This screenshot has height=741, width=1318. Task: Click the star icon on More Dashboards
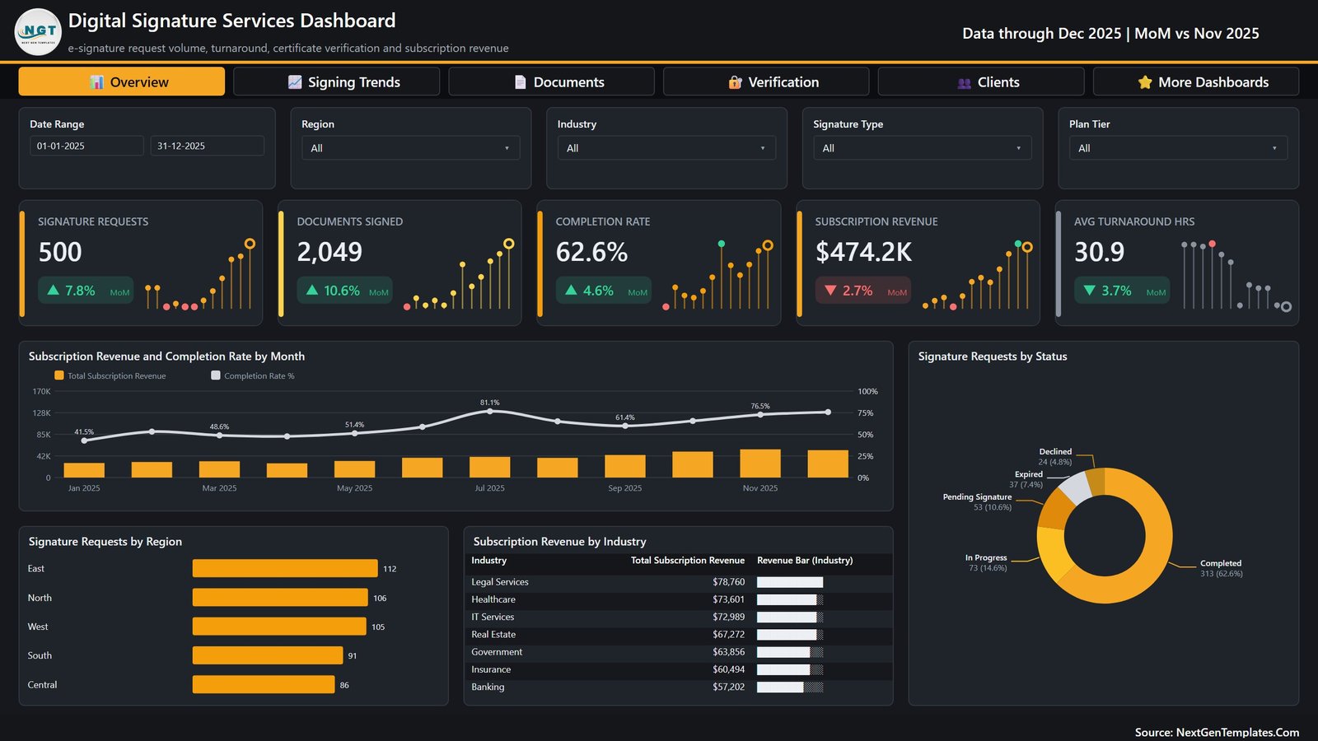click(x=1145, y=82)
